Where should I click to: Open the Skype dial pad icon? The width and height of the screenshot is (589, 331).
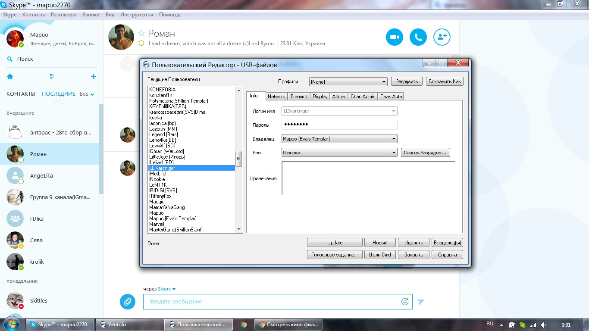(52, 76)
